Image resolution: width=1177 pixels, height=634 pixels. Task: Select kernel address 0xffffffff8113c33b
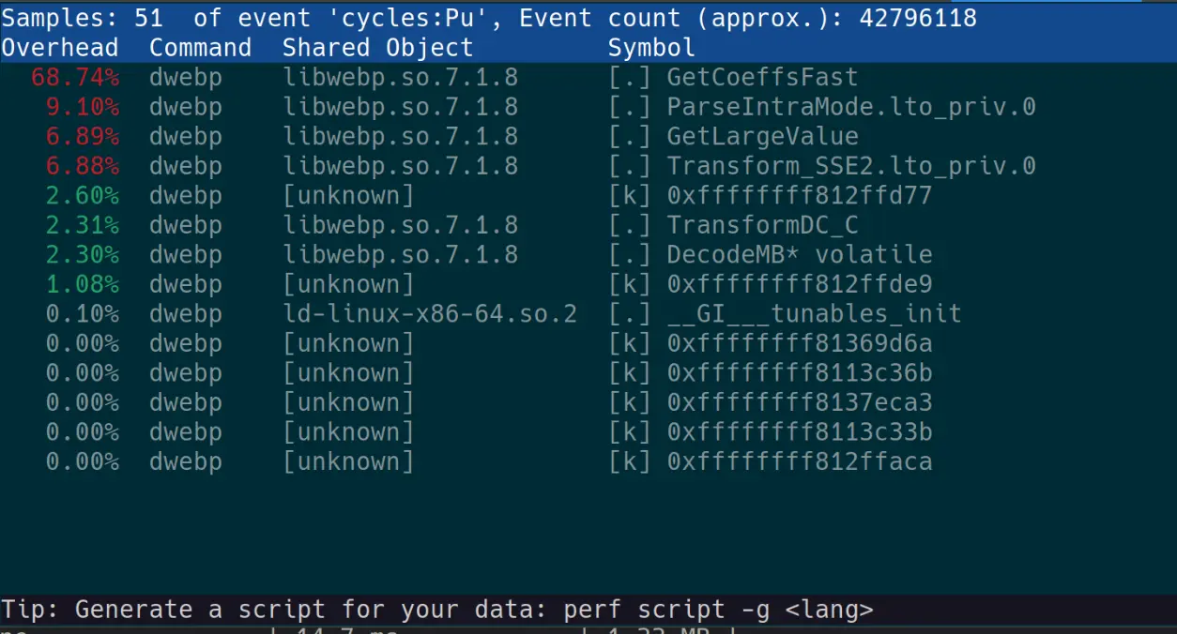coord(799,432)
